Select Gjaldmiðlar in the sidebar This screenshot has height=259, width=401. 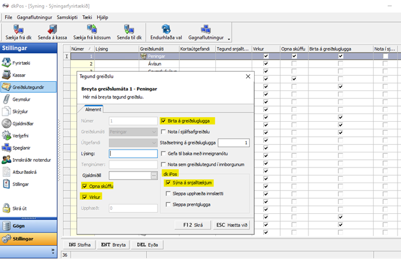click(23, 124)
